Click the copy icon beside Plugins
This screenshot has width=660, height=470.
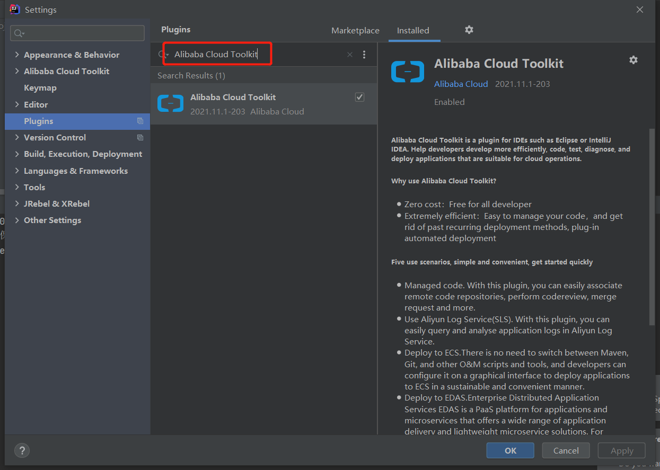140,121
